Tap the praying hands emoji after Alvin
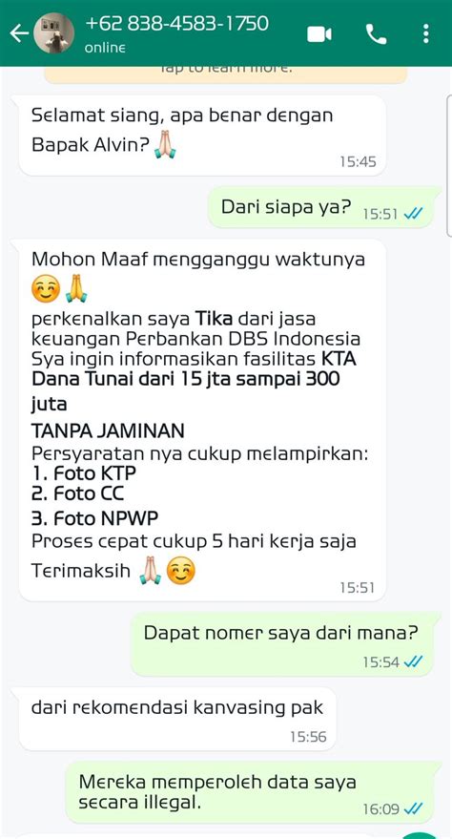 (x=165, y=144)
